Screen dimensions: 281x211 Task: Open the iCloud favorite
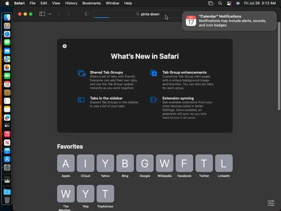[86, 163]
